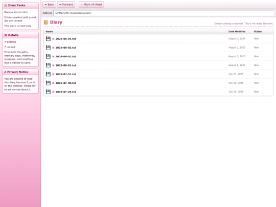The height and width of the screenshot is (207, 276).
Task: Focus the Address bar path field
Action: coord(164,13)
